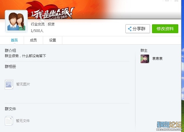Click the 猴岛论坛 watermark logo

(x=169, y=126)
